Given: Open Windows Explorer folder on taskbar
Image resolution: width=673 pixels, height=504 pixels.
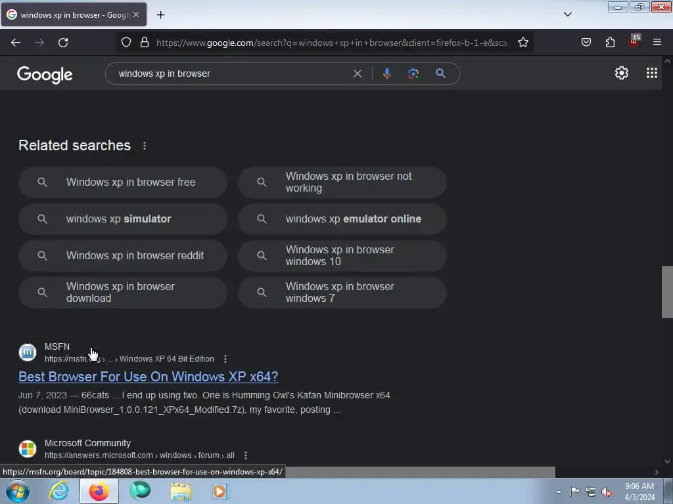Looking at the screenshot, I should tap(181, 491).
